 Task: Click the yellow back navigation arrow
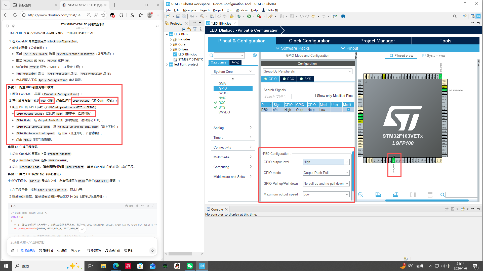[313, 17]
